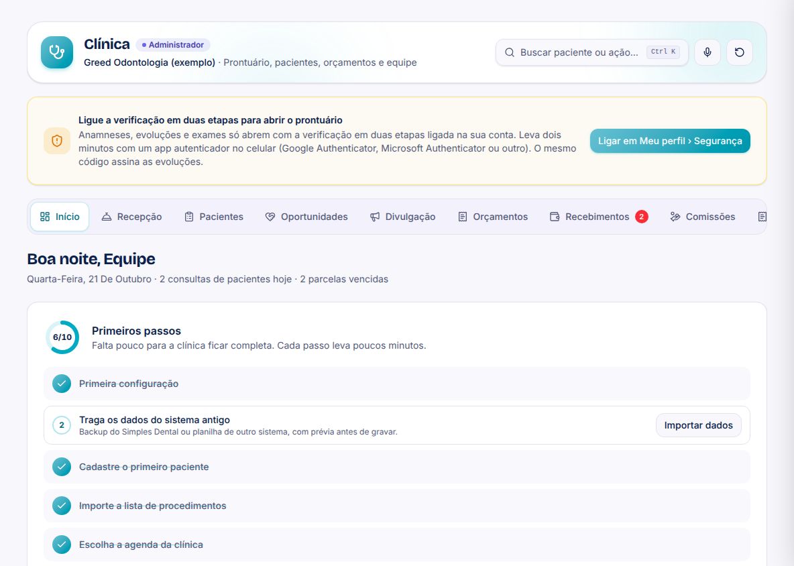
Task: Click the partially hidden last tab icon
Action: pos(762,217)
